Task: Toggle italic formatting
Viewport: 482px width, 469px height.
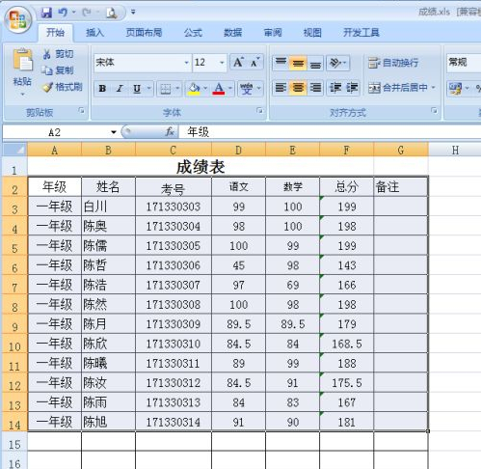Action: pyautogui.click(x=120, y=89)
